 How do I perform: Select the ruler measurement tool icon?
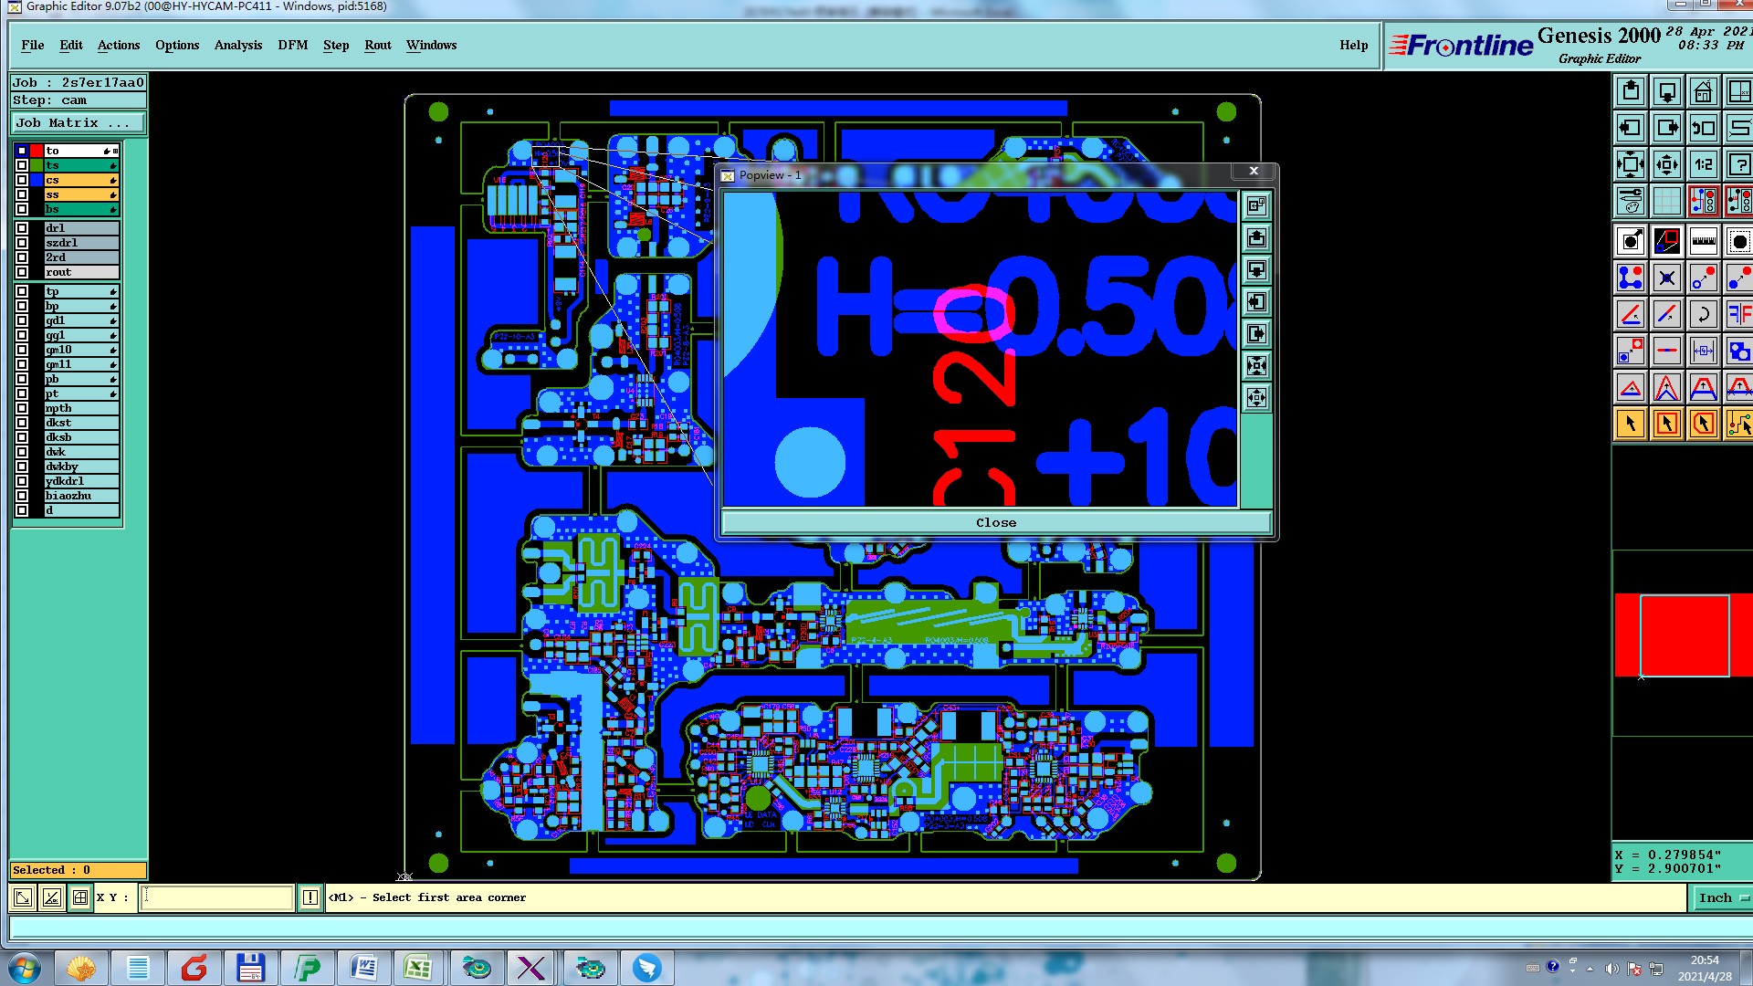point(1703,242)
